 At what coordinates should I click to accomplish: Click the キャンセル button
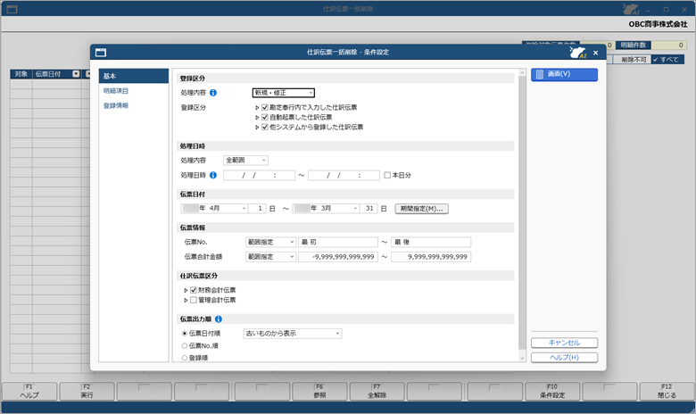coord(564,343)
